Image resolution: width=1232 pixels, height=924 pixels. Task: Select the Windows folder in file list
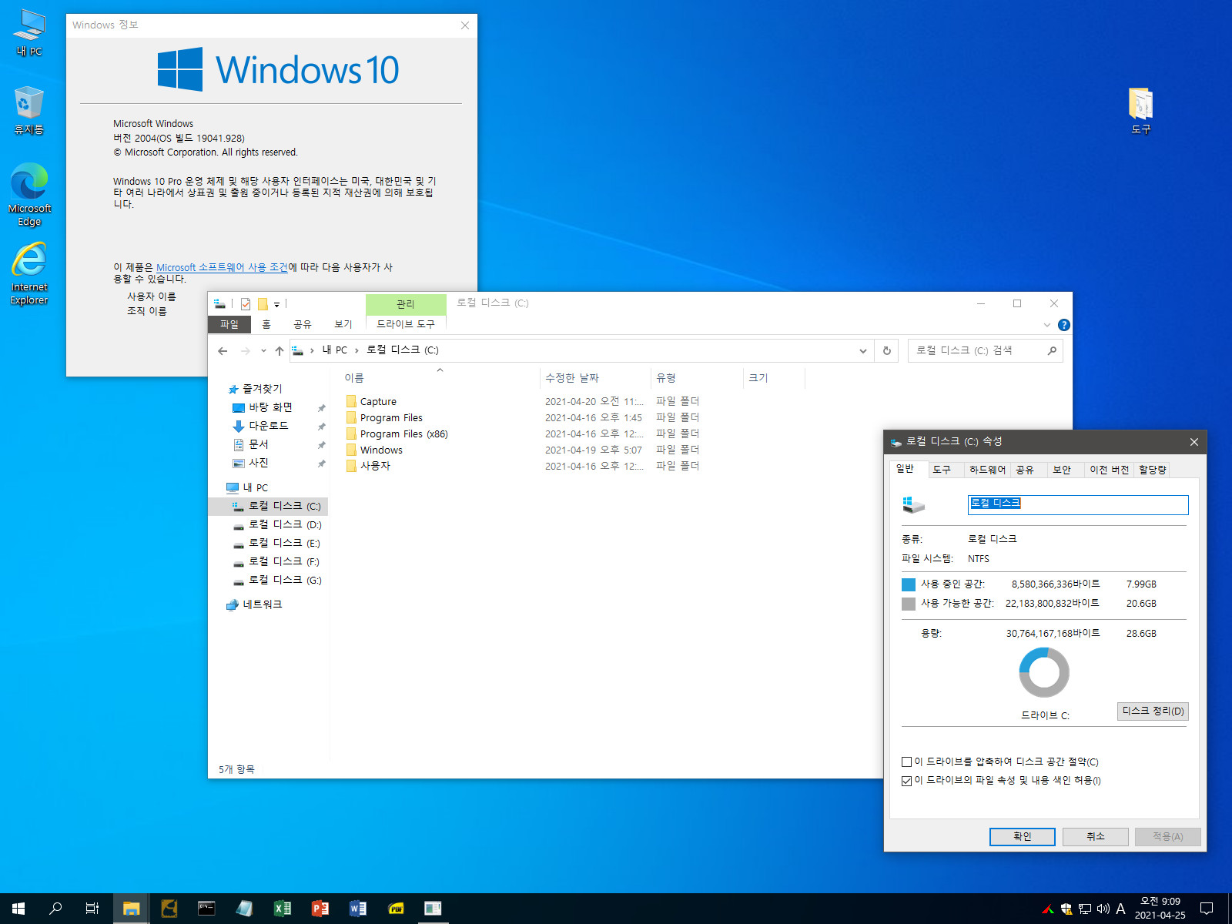(374, 450)
